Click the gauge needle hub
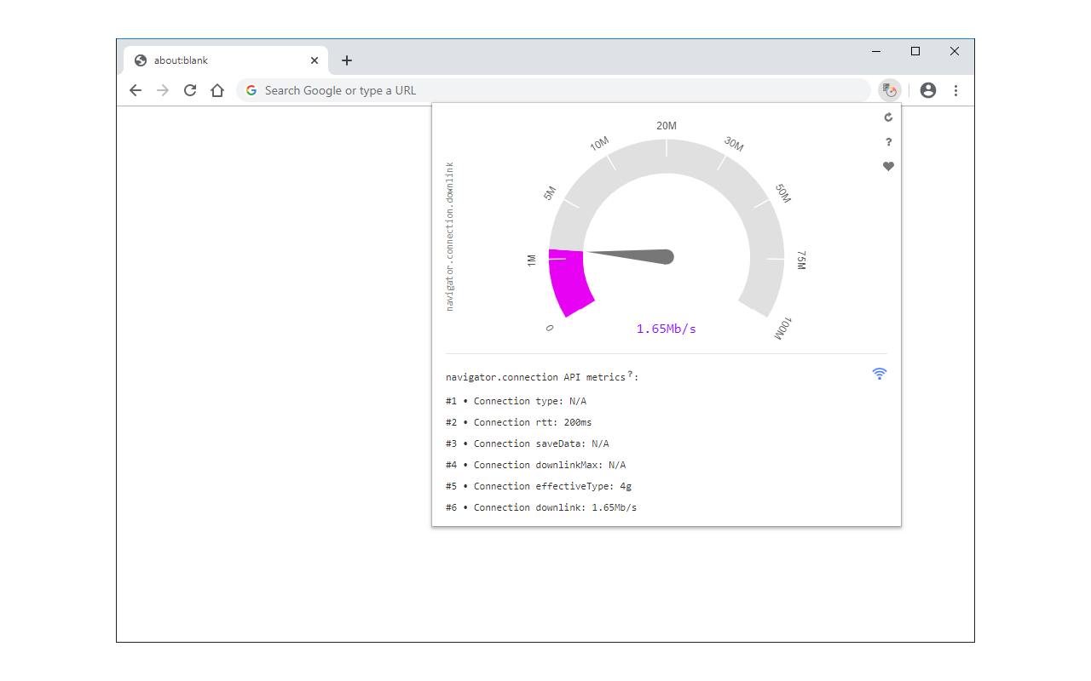The width and height of the screenshot is (1091, 681). click(x=667, y=257)
